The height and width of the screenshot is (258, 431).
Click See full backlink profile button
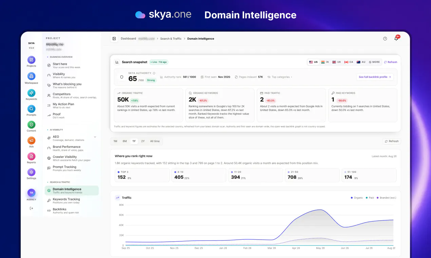point(375,77)
